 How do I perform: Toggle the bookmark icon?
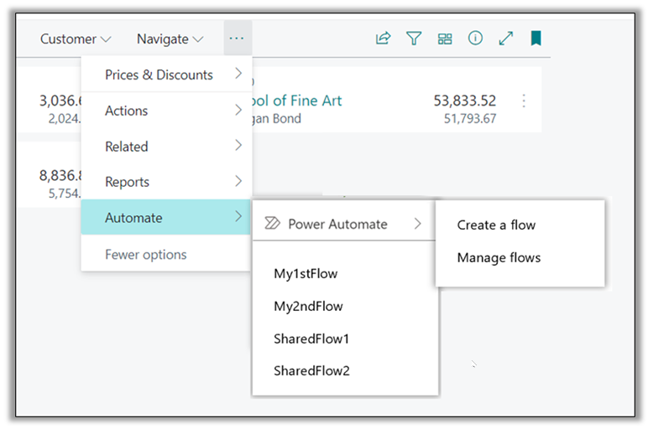pyautogui.click(x=536, y=39)
